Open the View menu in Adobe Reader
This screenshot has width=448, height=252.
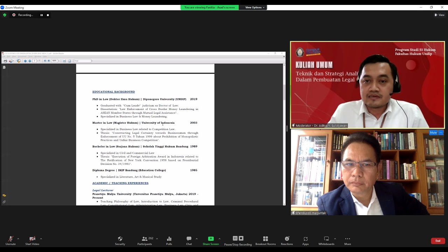click(x=14, y=56)
